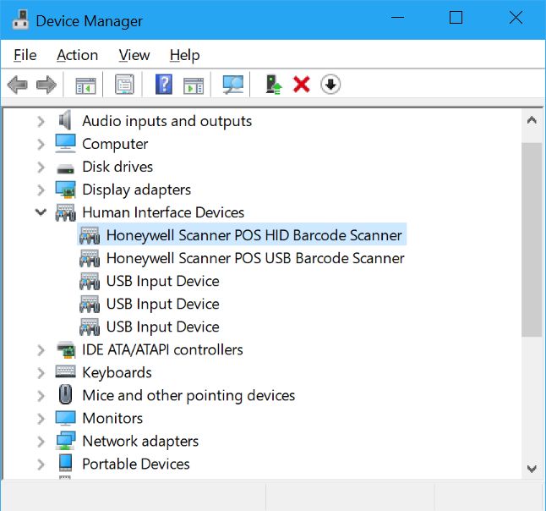Click the Audio inputs speaker icon

65,121
